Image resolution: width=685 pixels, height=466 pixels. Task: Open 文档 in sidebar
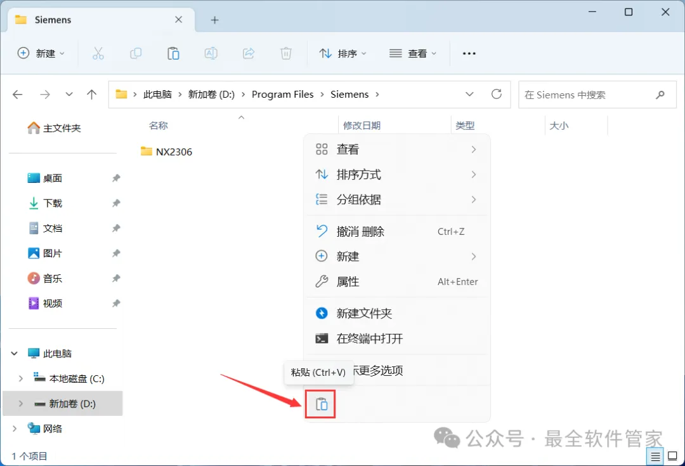click(45, 228)
